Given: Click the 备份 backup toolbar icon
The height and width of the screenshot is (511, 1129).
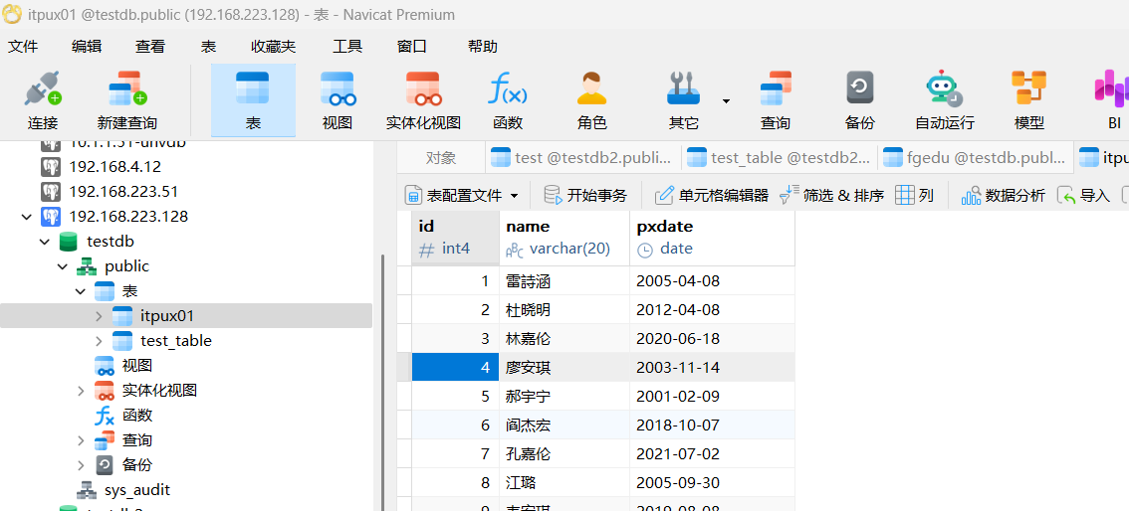Looking at the screenshot, I should tap(859, 100).
